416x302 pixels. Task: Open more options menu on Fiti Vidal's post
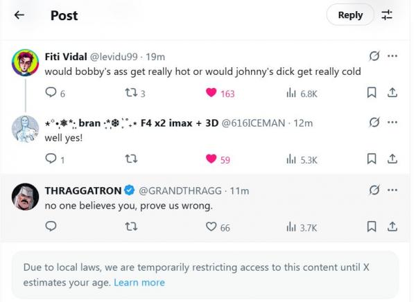[392, 56]
